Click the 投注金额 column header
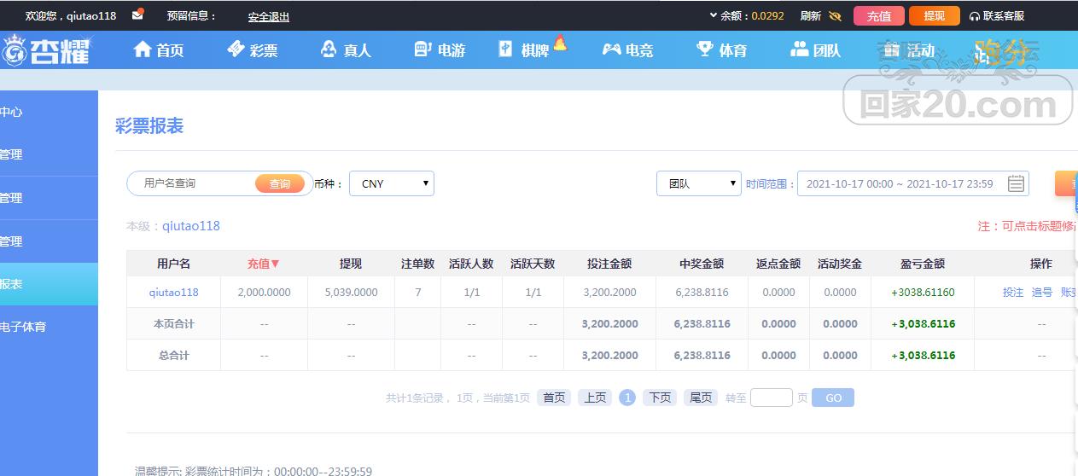 click(609, 264)
